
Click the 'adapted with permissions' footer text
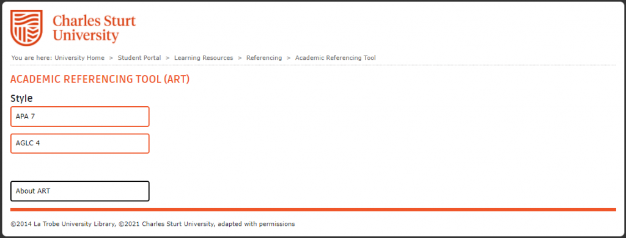click(x=256, y=224)
